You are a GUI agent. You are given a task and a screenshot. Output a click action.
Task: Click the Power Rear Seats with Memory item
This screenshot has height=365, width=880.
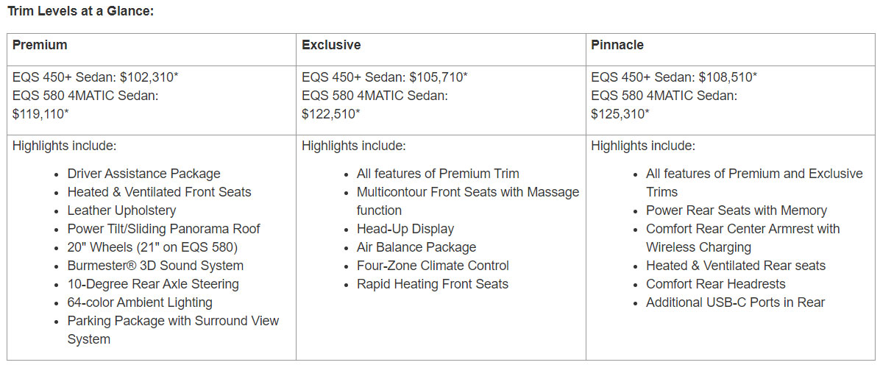coord(737,210)
